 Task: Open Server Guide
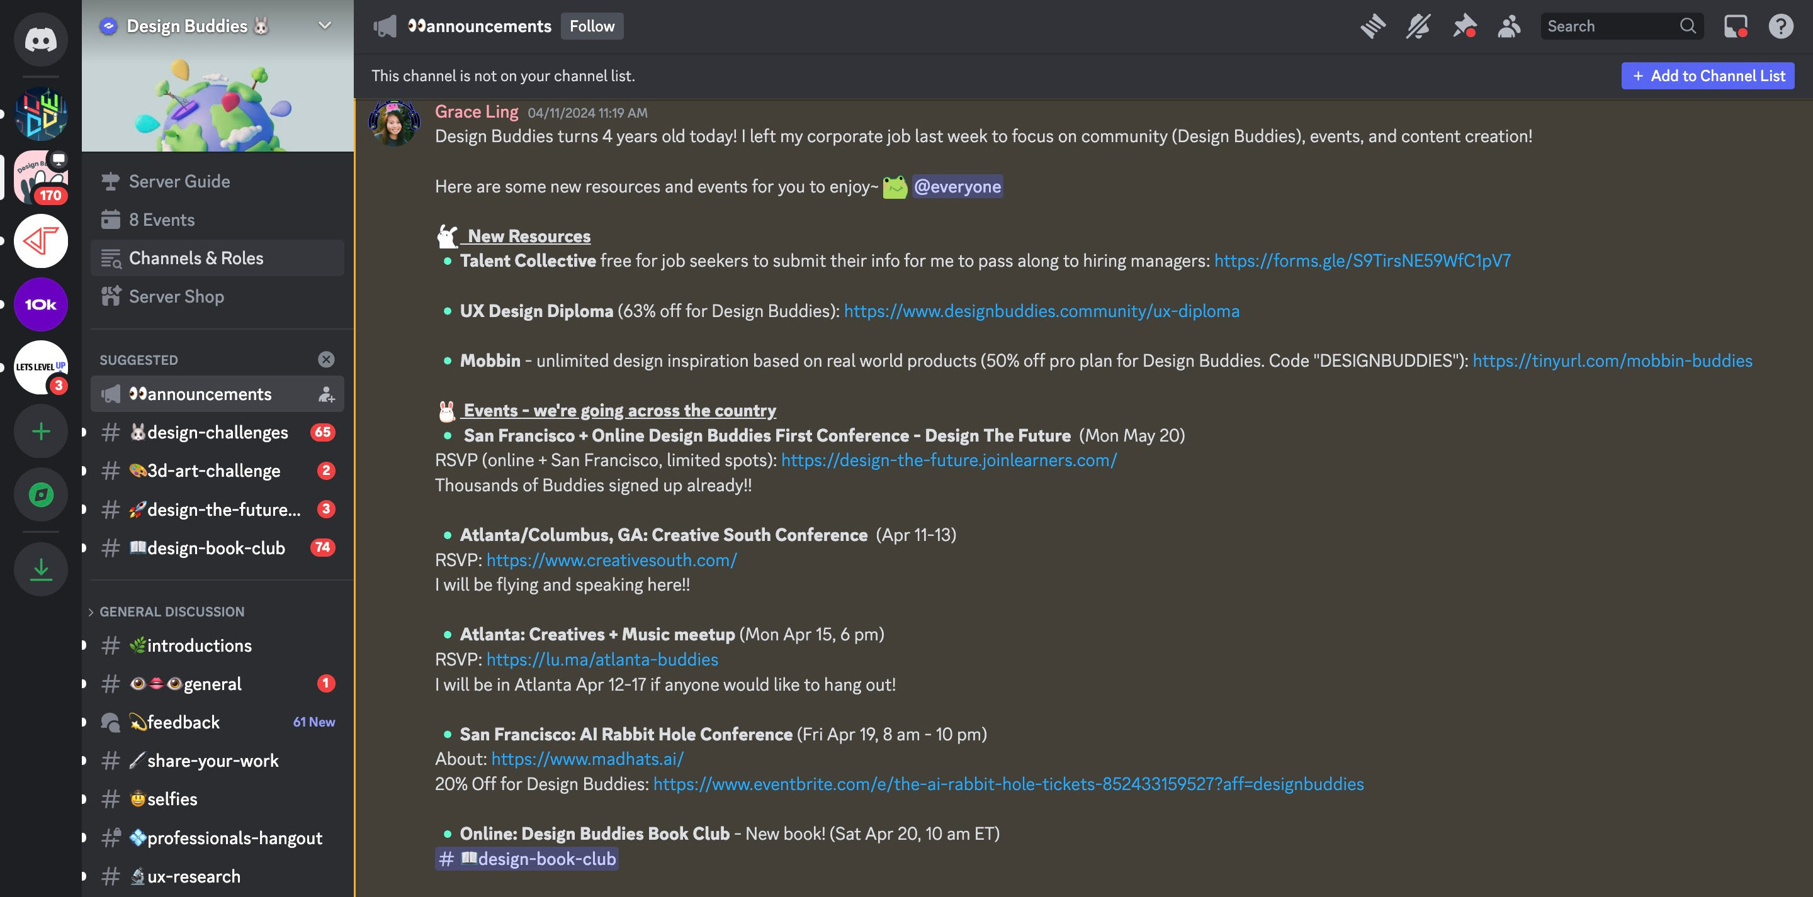217,182
